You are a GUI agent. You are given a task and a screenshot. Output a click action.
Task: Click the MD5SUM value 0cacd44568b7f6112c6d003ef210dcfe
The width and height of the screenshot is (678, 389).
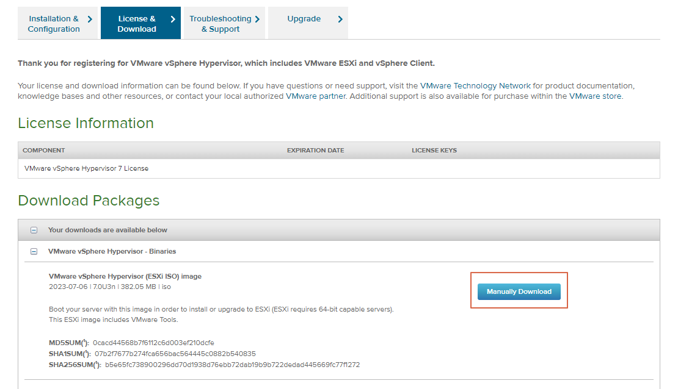153,343
